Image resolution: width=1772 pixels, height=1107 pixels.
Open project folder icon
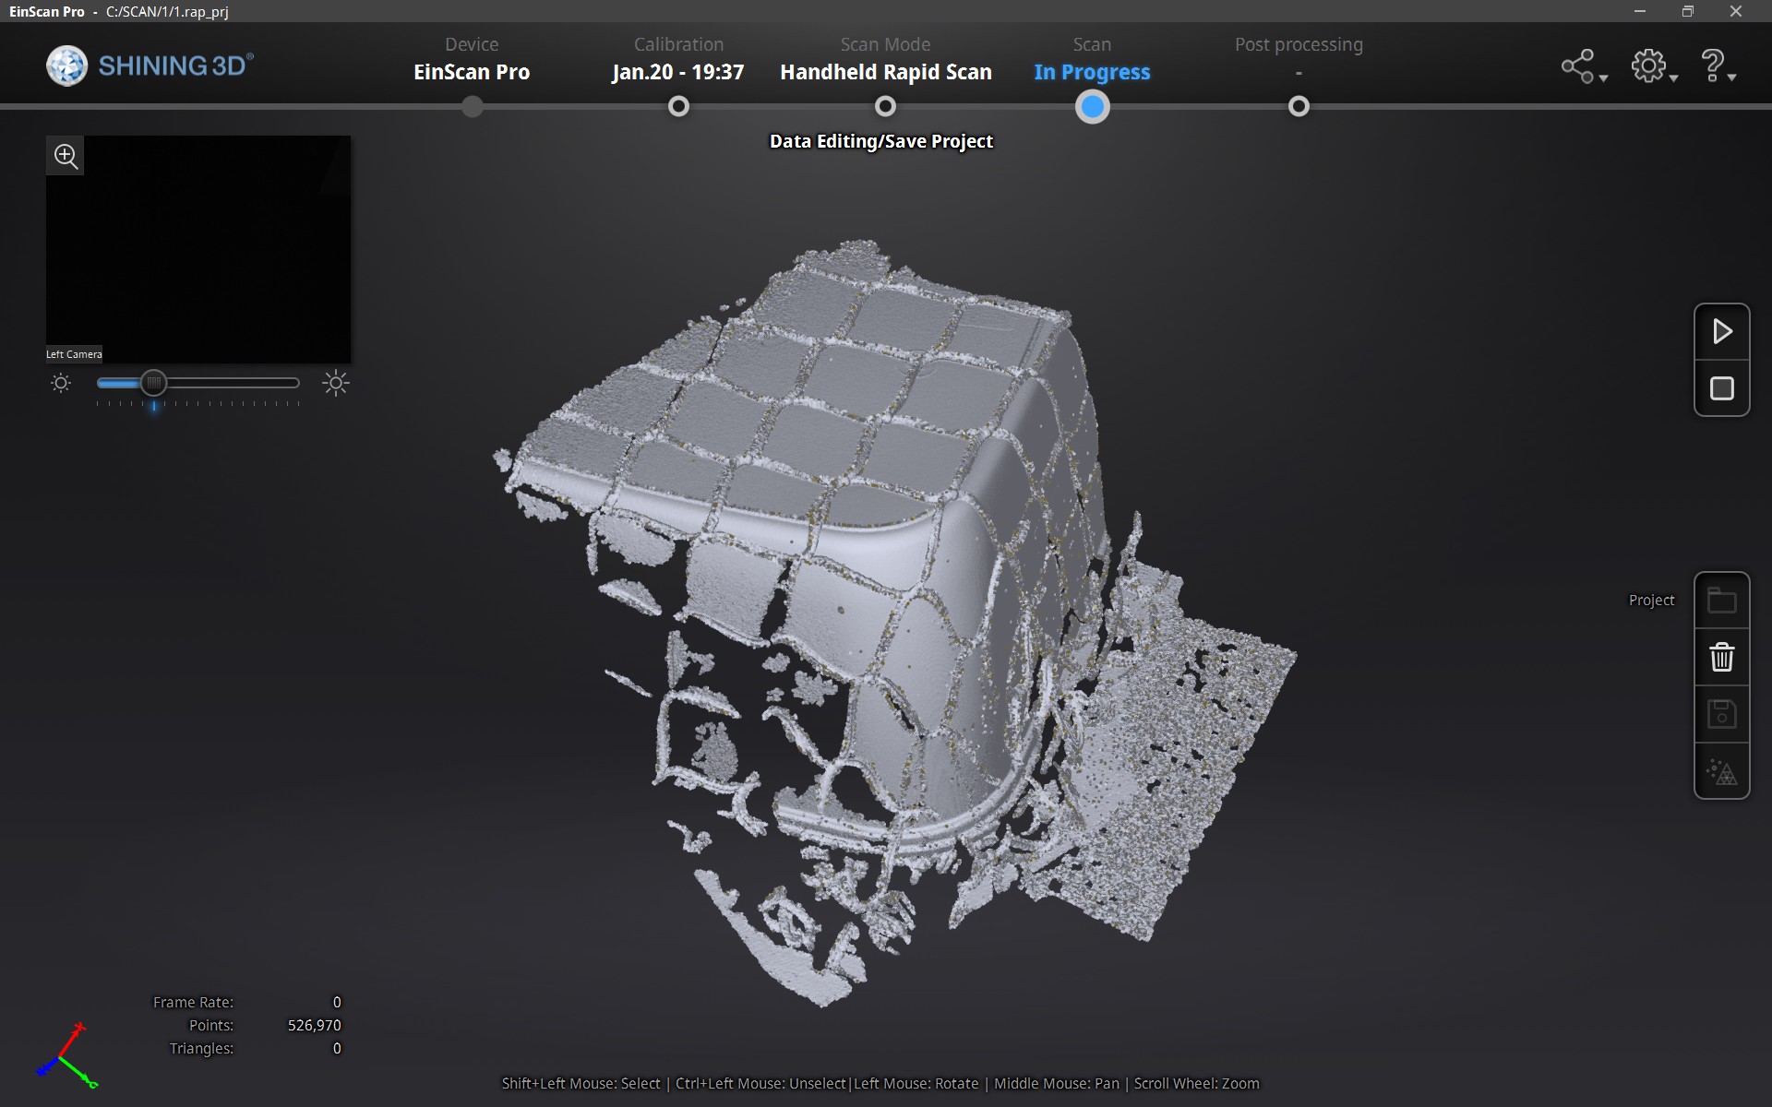pos(1721,601)
